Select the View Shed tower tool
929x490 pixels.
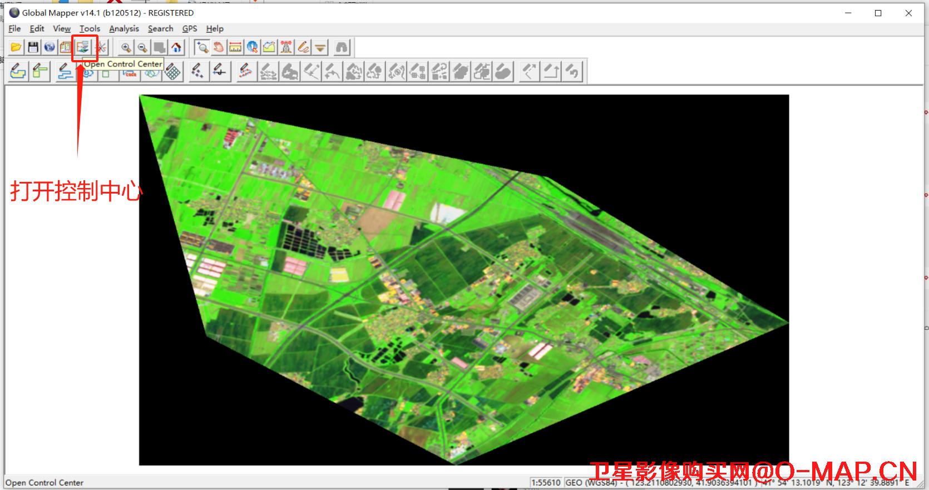[x=286, y=48]
